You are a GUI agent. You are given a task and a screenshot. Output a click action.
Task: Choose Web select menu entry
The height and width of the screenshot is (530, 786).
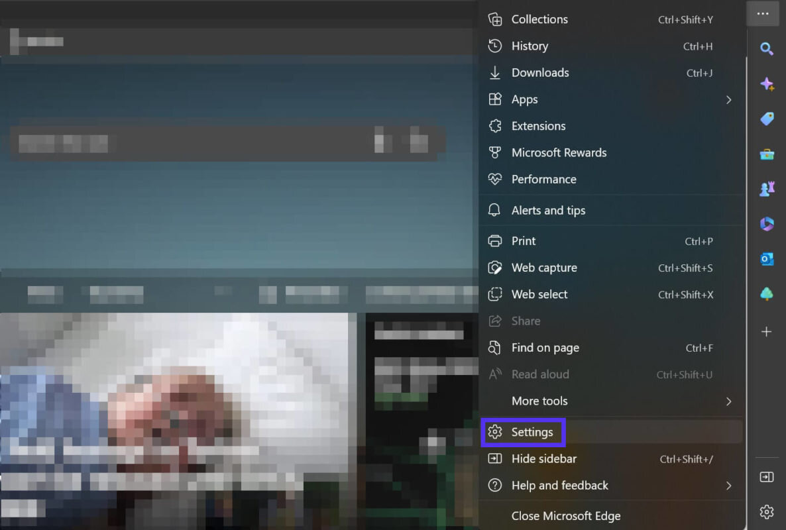(610, 294)
